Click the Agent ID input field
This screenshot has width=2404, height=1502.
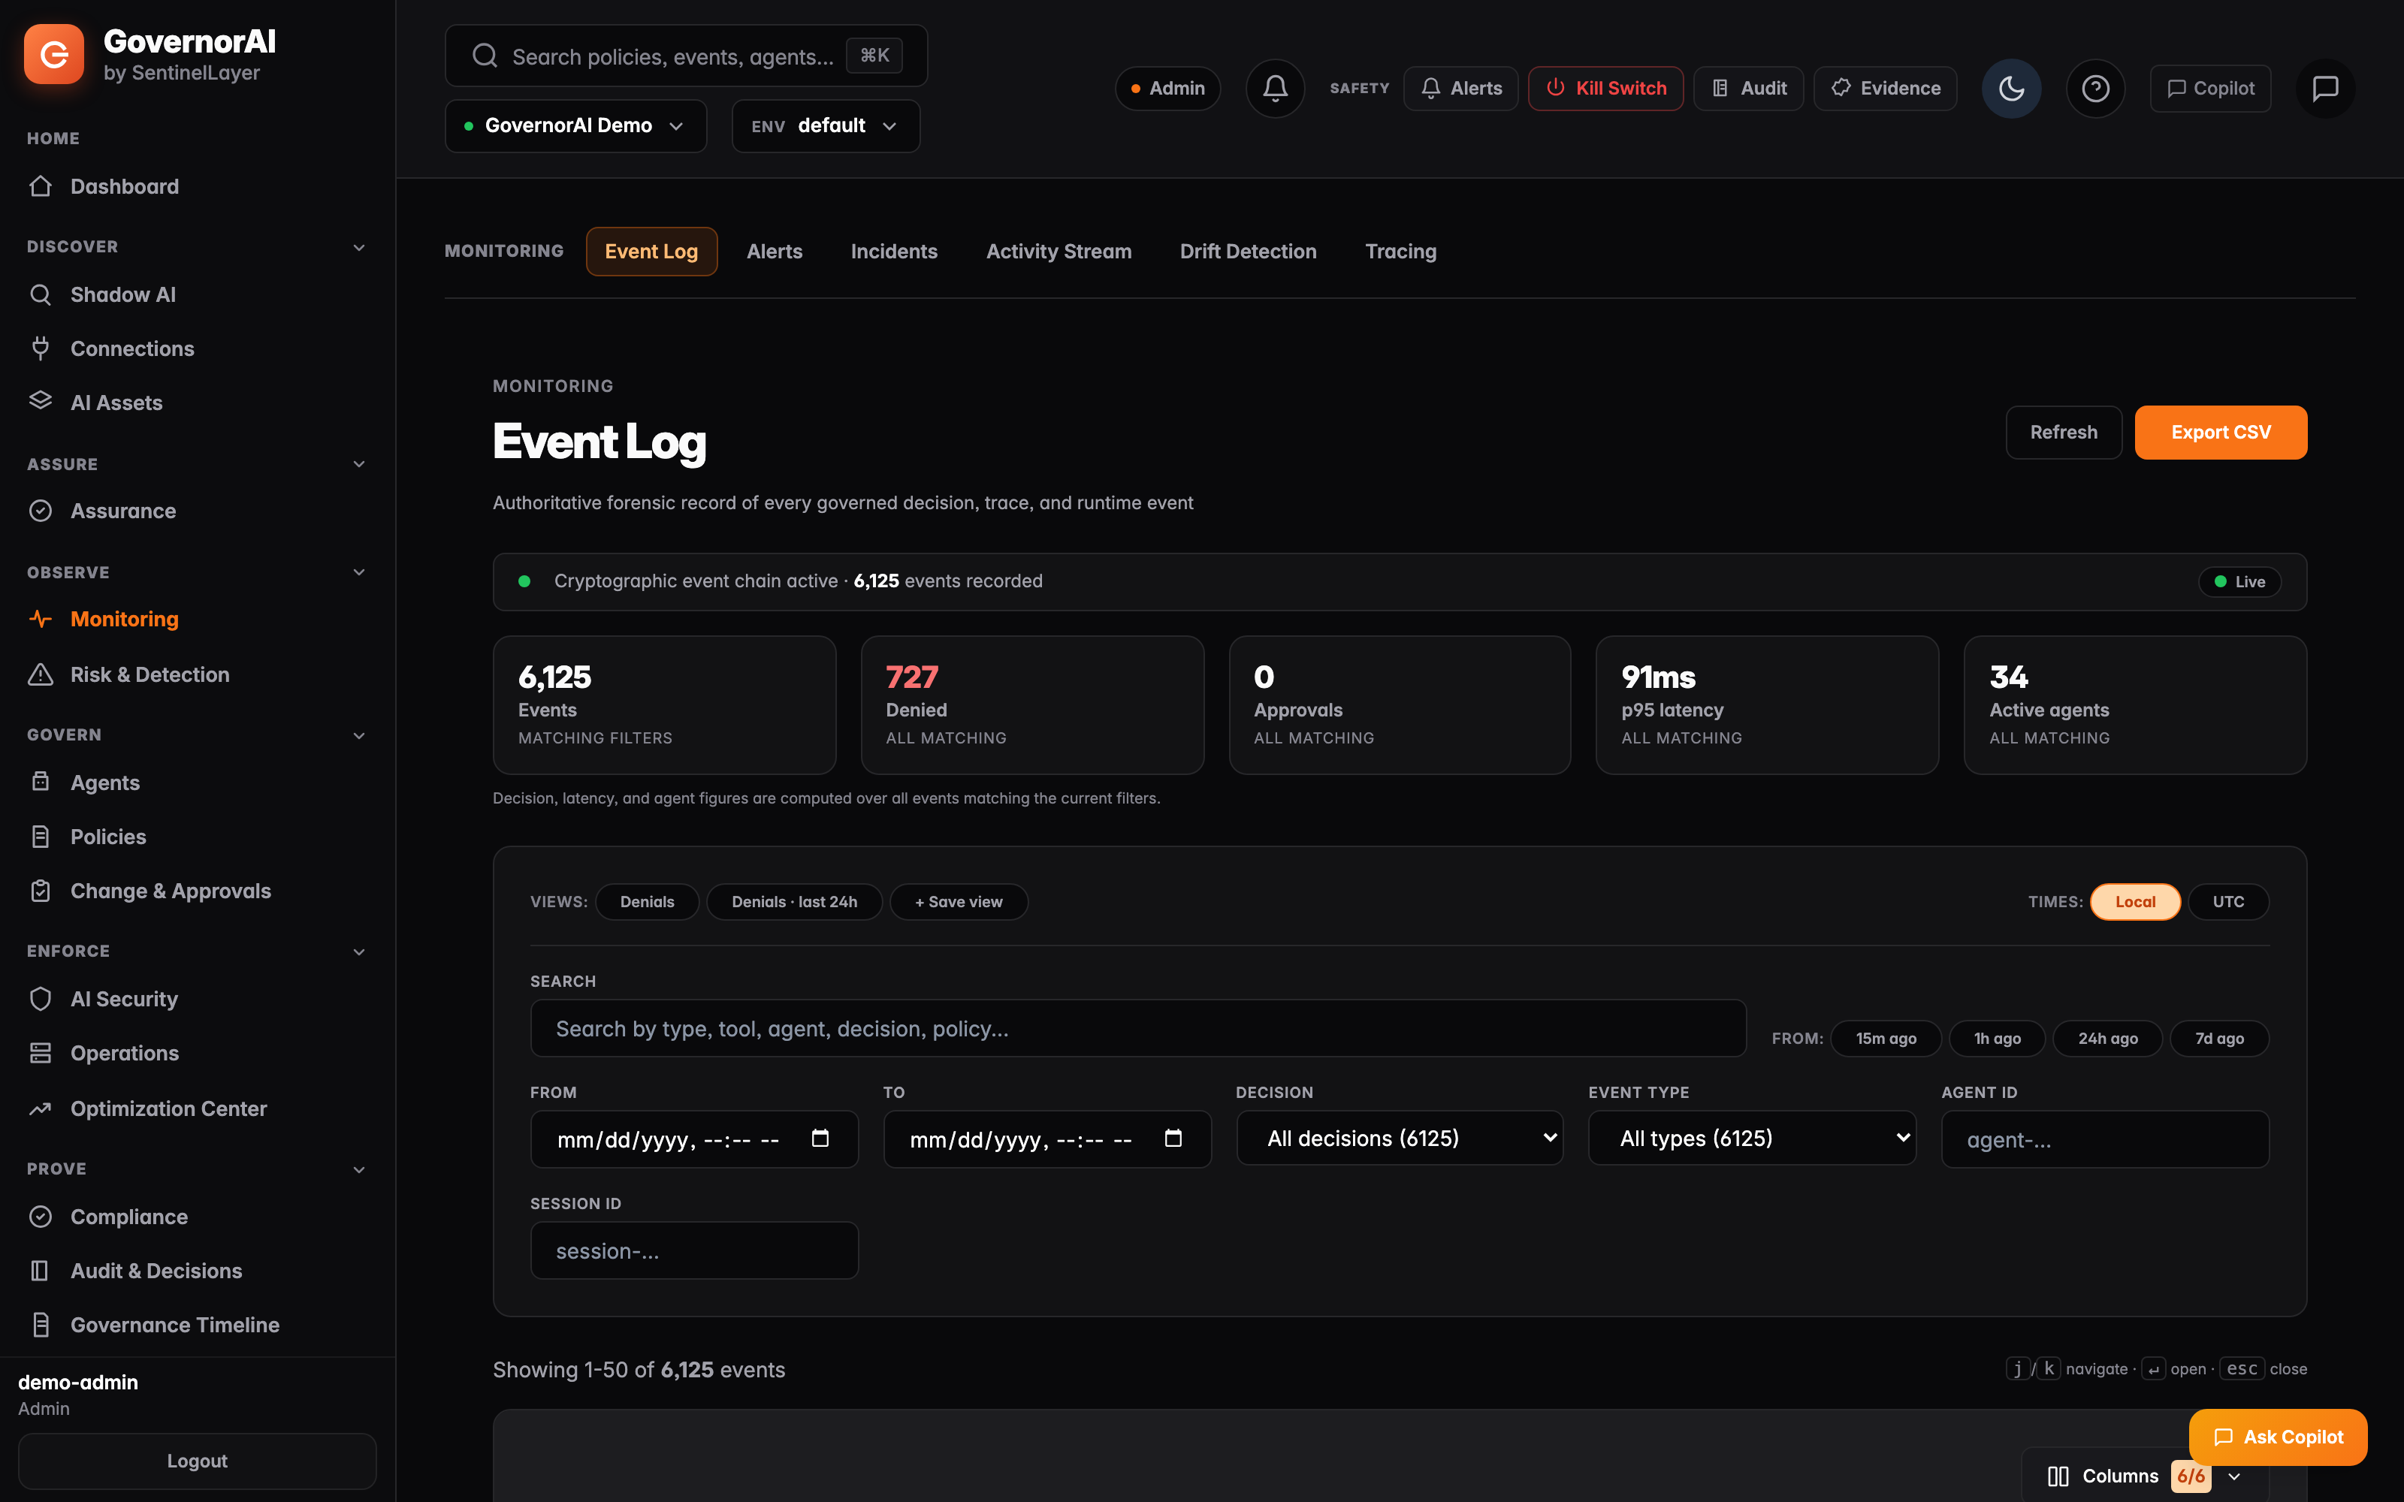(x=2105, y=1139)
